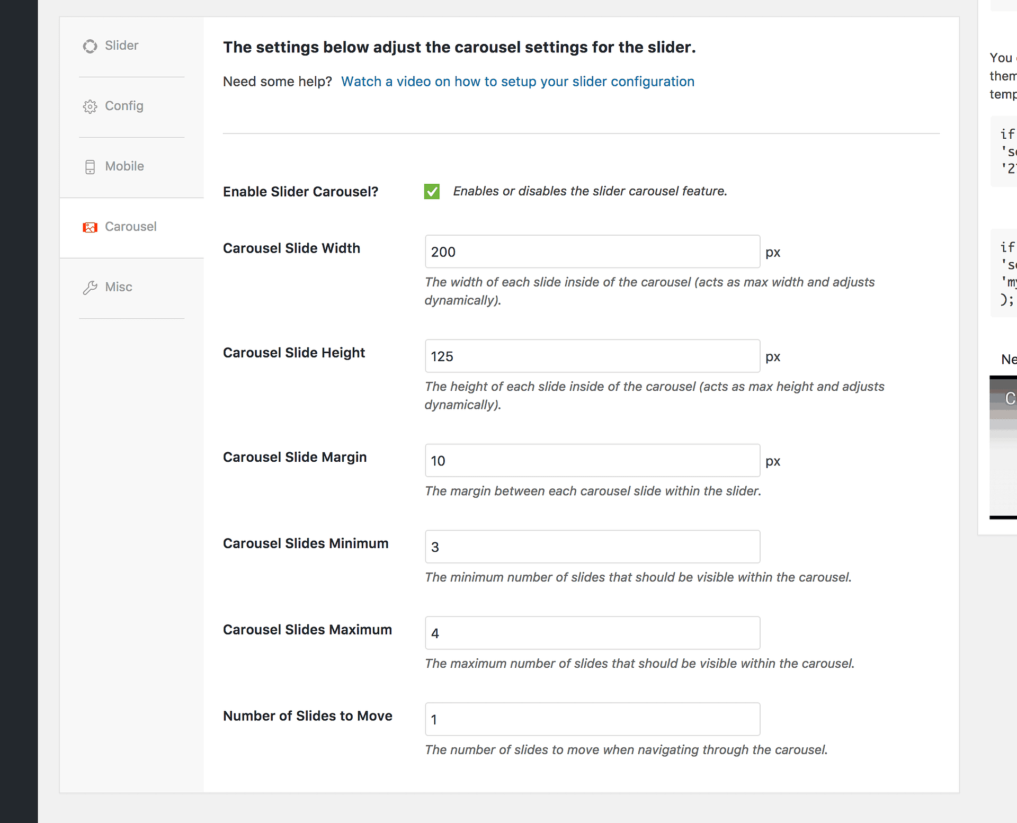
Task: Focus the Carousel Slide Height input
Action: (592, 356)
